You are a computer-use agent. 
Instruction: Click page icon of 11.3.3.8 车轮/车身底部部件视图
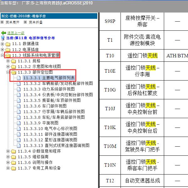19,117
